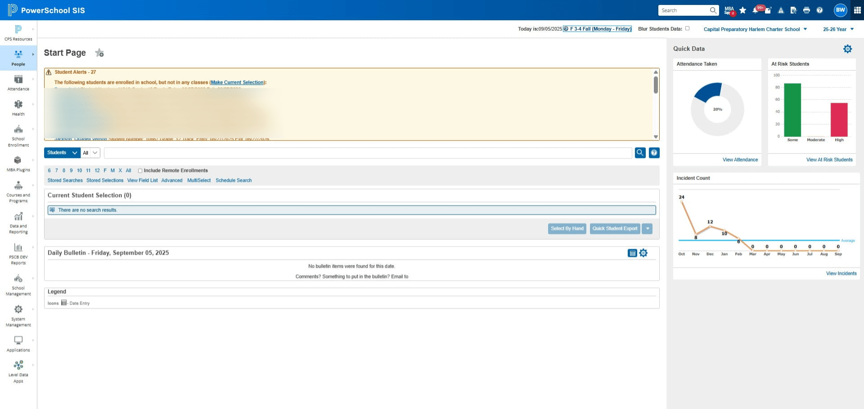Click the search help question button
The width and height of the screenshot is (864, 409).
tap(654, 153)
